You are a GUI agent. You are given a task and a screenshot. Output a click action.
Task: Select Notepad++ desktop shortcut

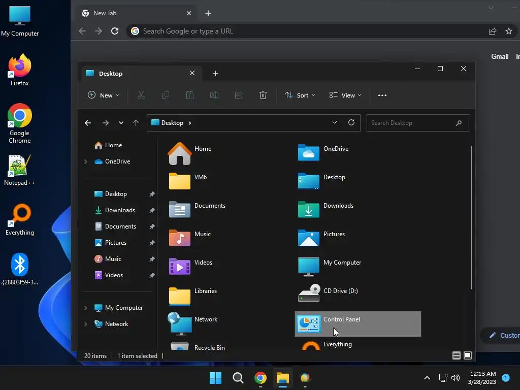point(20,170)
